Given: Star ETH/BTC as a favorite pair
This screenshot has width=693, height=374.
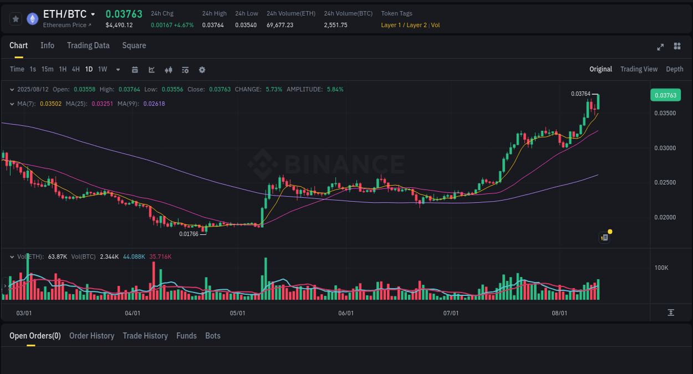Looking at the screenshot, I should coord(16,18).
